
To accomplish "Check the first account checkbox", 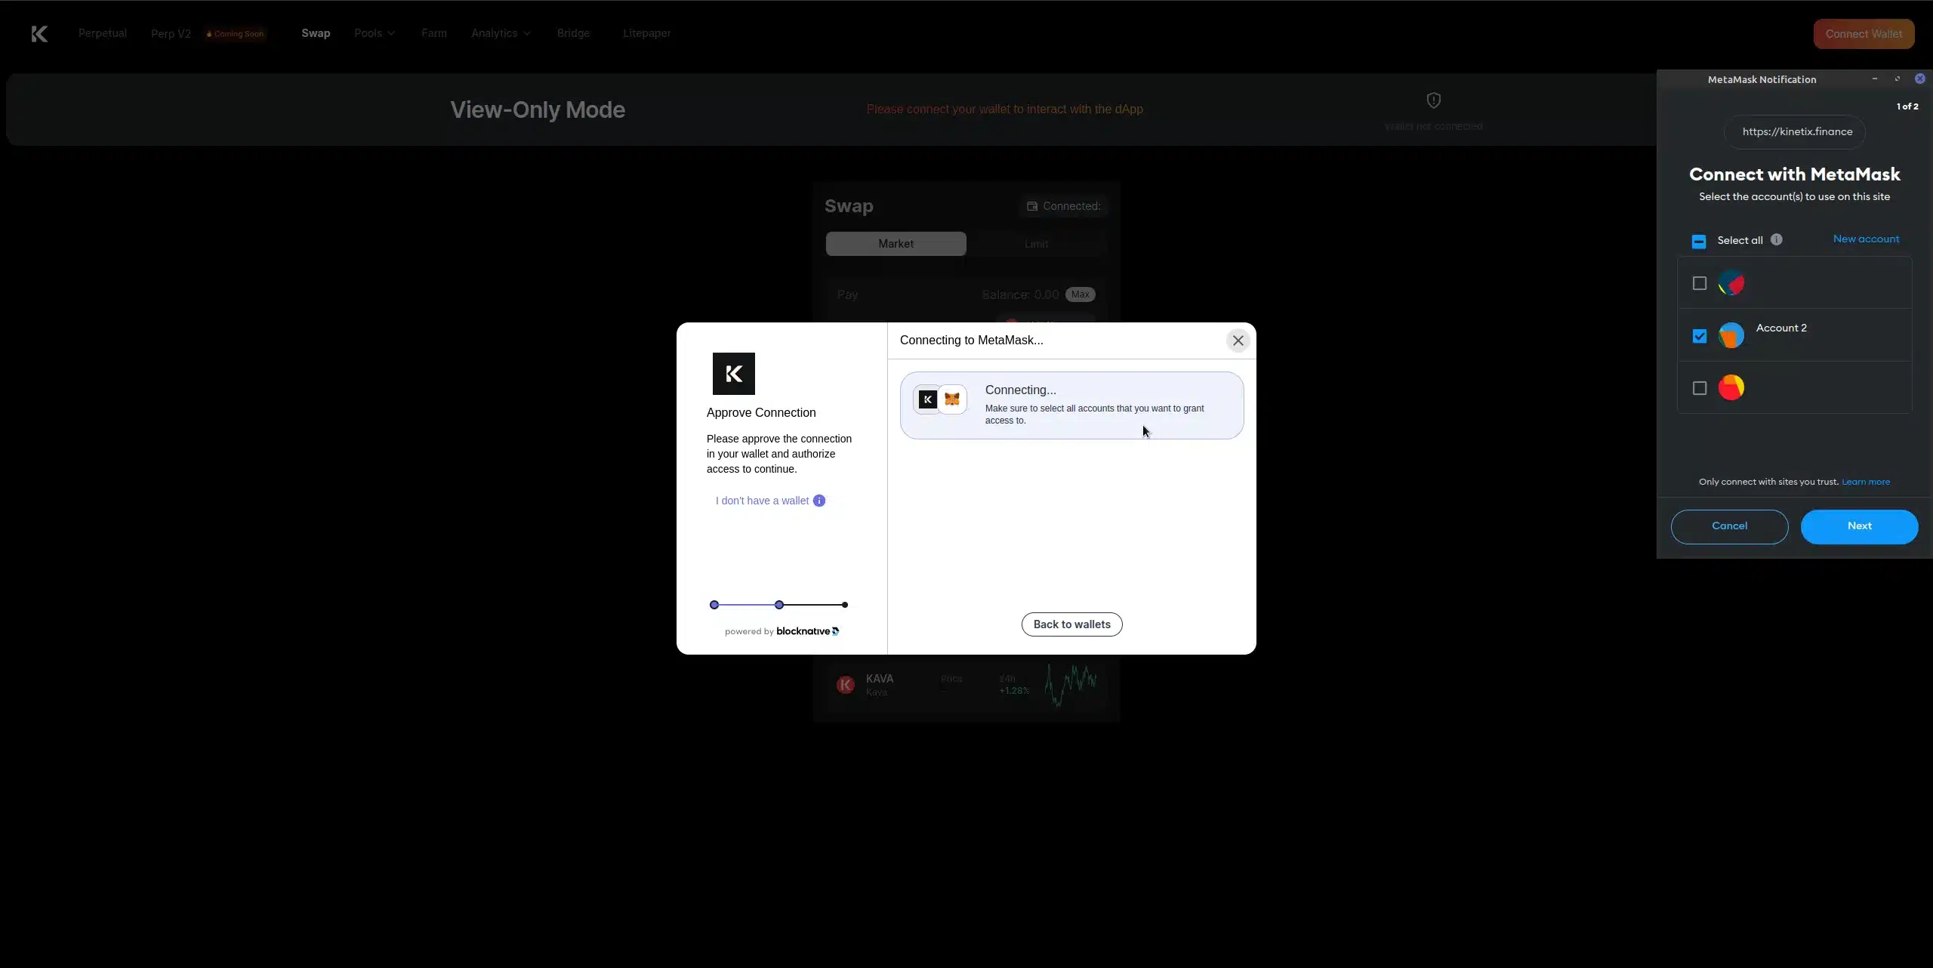I will pos(1699,284).
